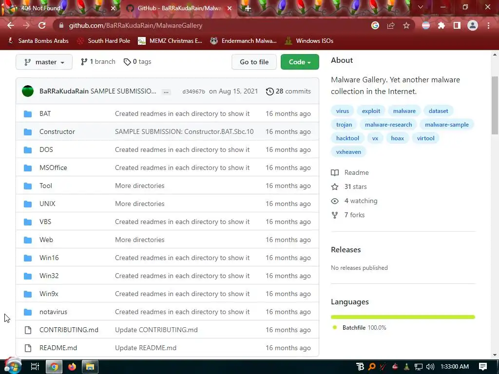Open the Windows ISOs bookmark
Image resolution: width=499 pixels, height=374 pixels.
309,41
